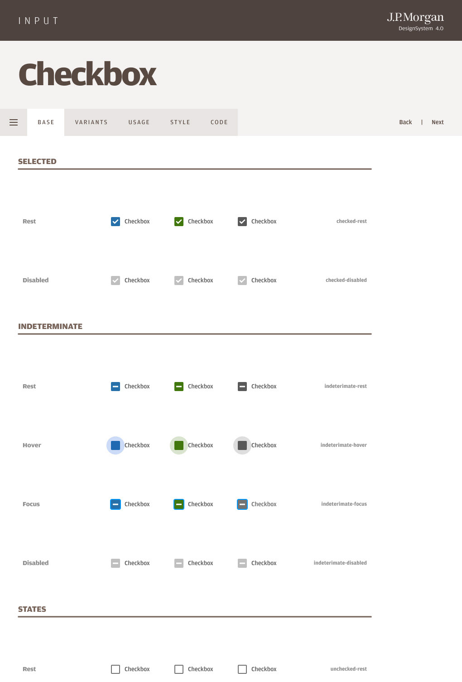This screenshot has width=462, height=682.
Task: Switch to the BASE tab
Action: pos(46,122)
